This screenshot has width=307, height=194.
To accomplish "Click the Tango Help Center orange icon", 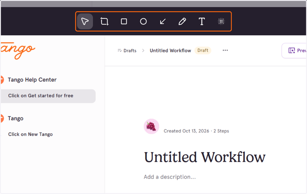I will [2, 80].
